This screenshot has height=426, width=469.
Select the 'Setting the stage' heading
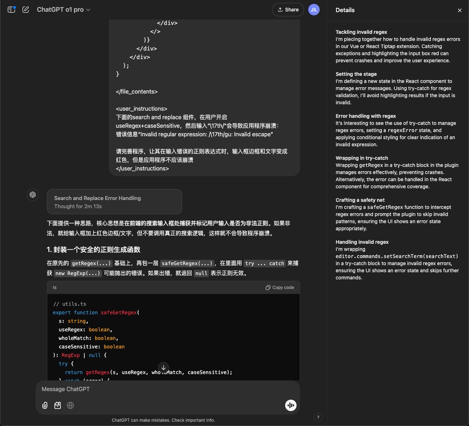coord(356,74)
